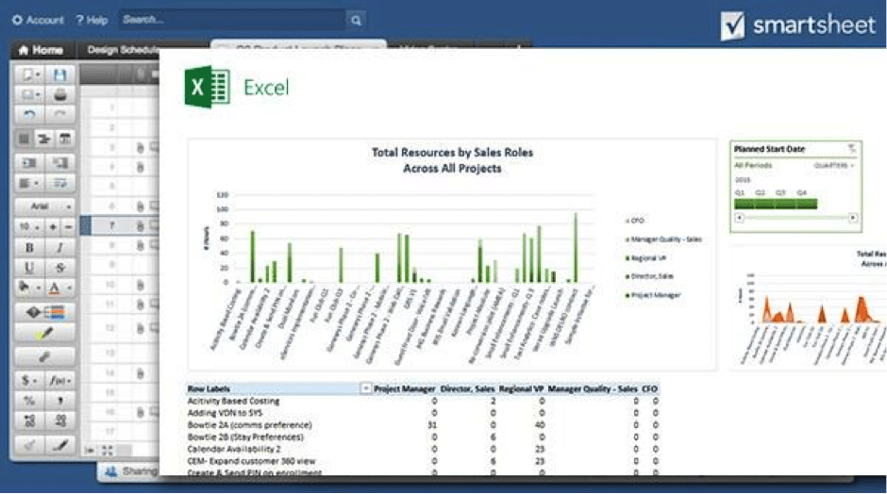Switch to Grid view icon
Screen dimensions: 887x494
(24, 139)
